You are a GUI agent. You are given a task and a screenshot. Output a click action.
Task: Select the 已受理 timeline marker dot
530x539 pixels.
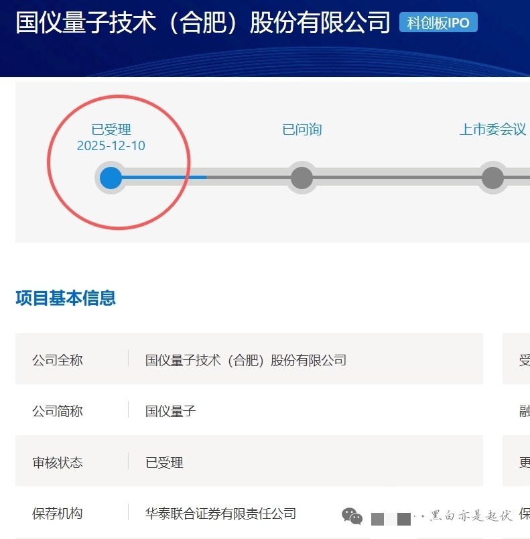click(111, 178)
